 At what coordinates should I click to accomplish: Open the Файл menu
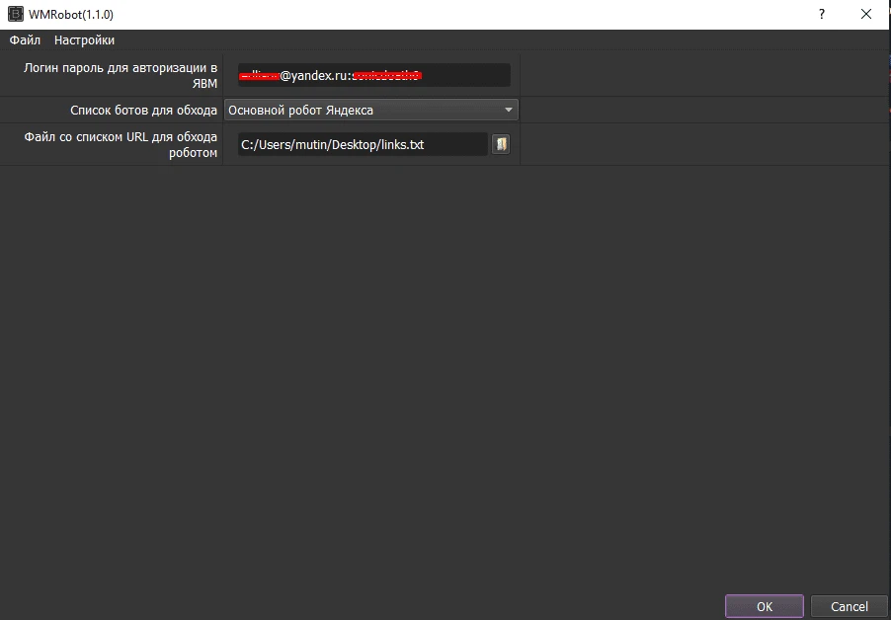click(x=25, y=39)
